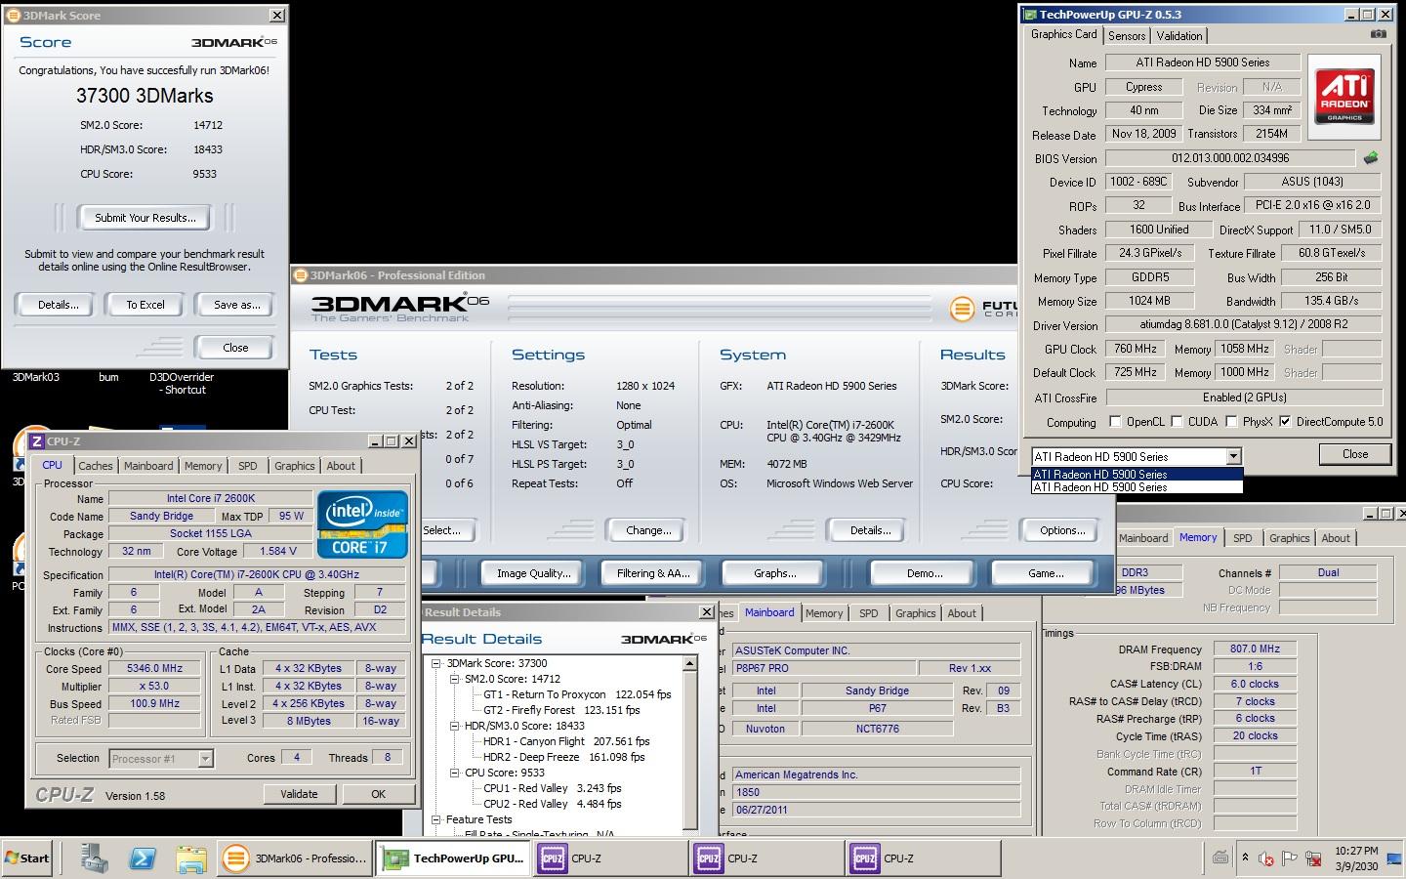Click Save as... in the 3DMark Score window
Screen dimensions: 1406x879
(x=237, y=305)
